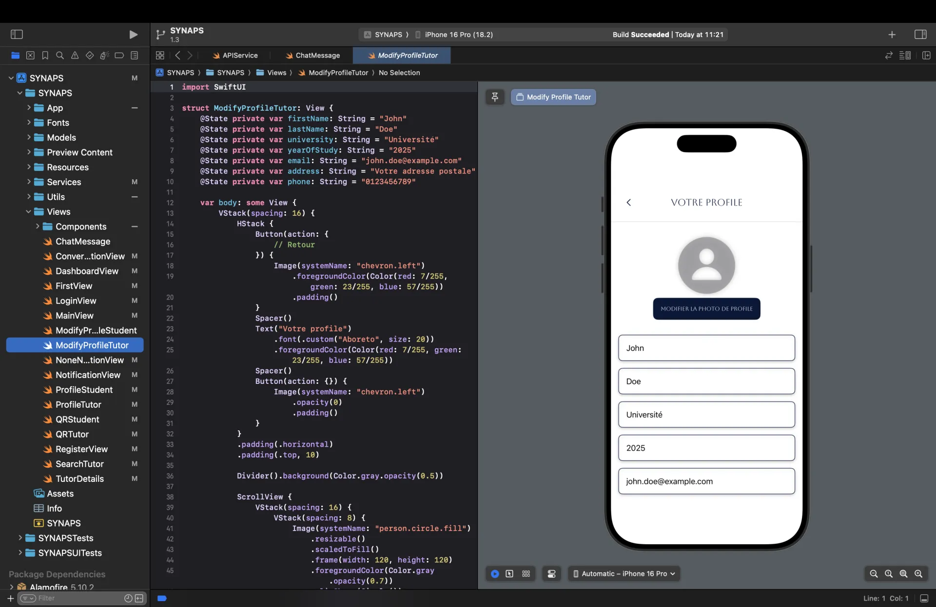Zoom the canvas to 100 percent
936x607 pixels.
(889, 574)
